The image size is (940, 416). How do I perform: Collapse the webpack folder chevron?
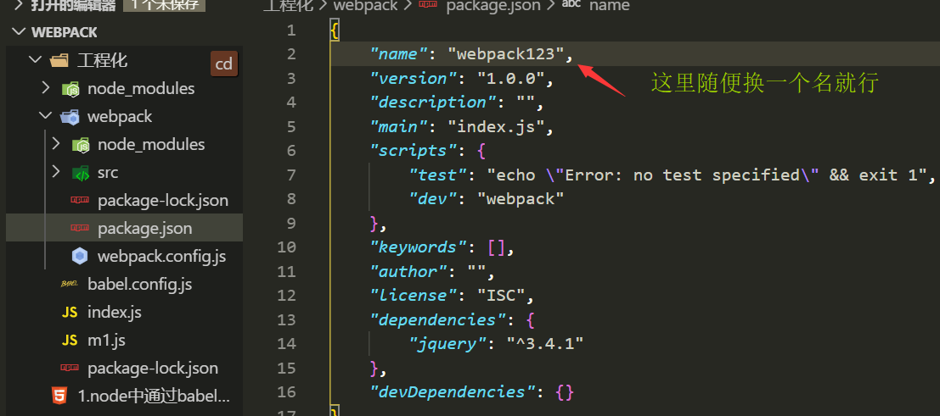[x=46, y=116]
